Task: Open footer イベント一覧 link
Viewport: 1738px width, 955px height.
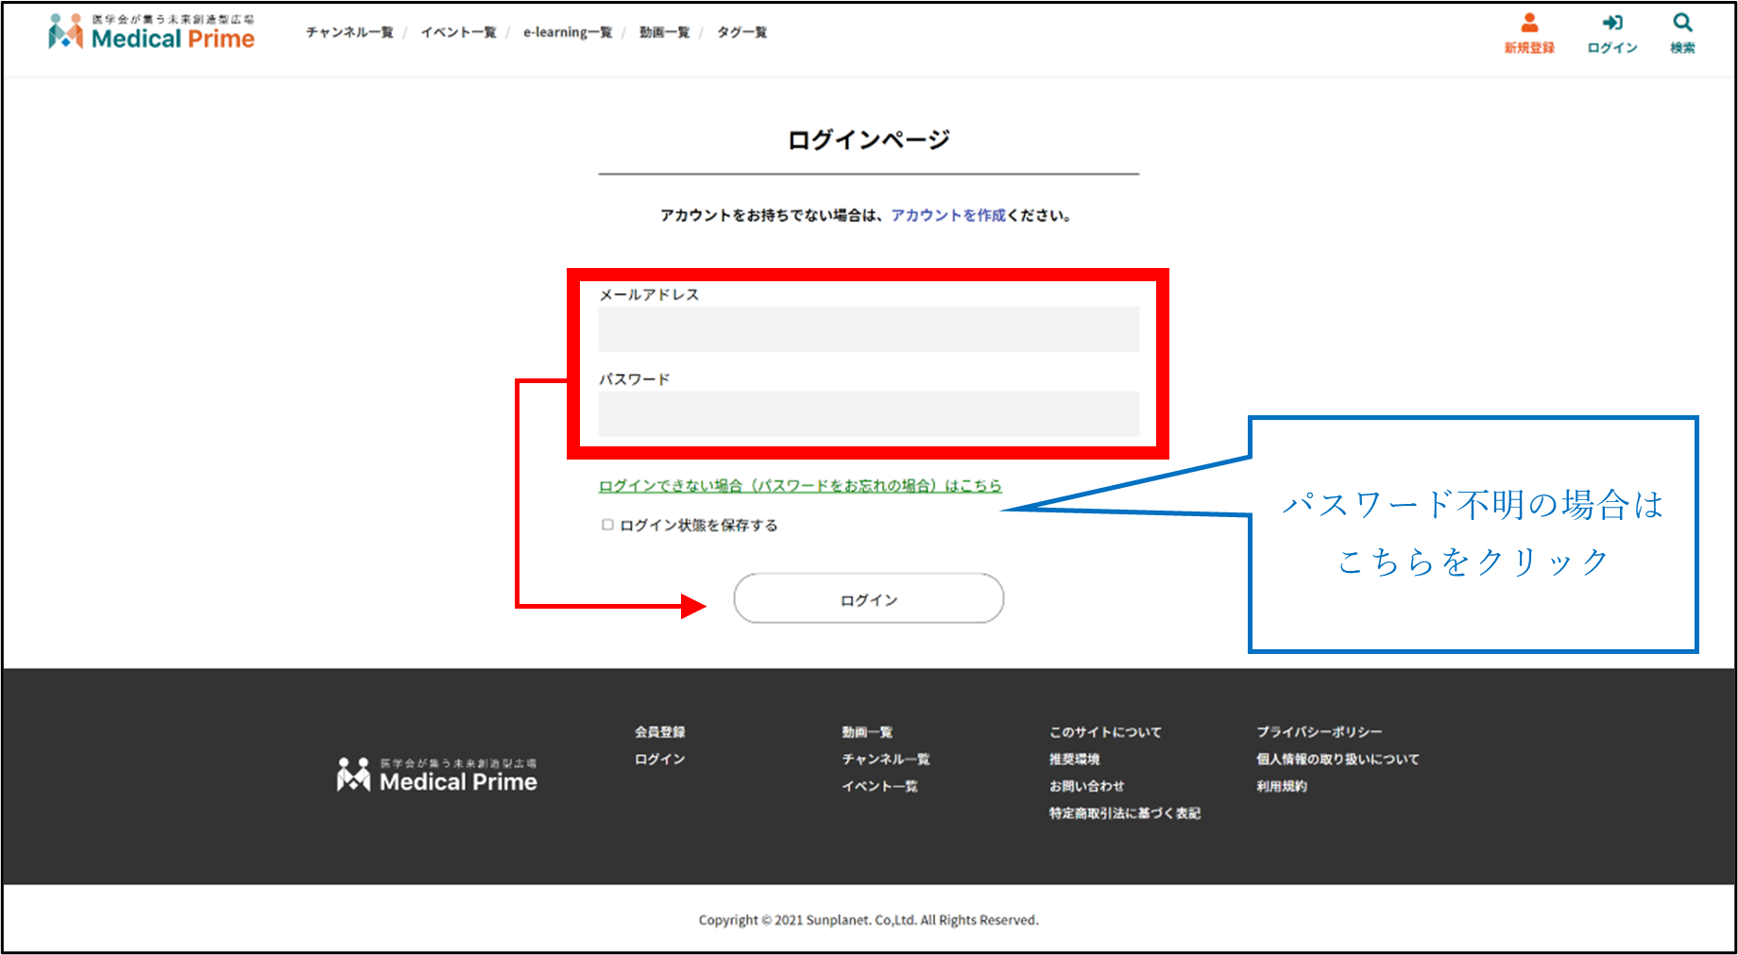Action: point(879,786)
